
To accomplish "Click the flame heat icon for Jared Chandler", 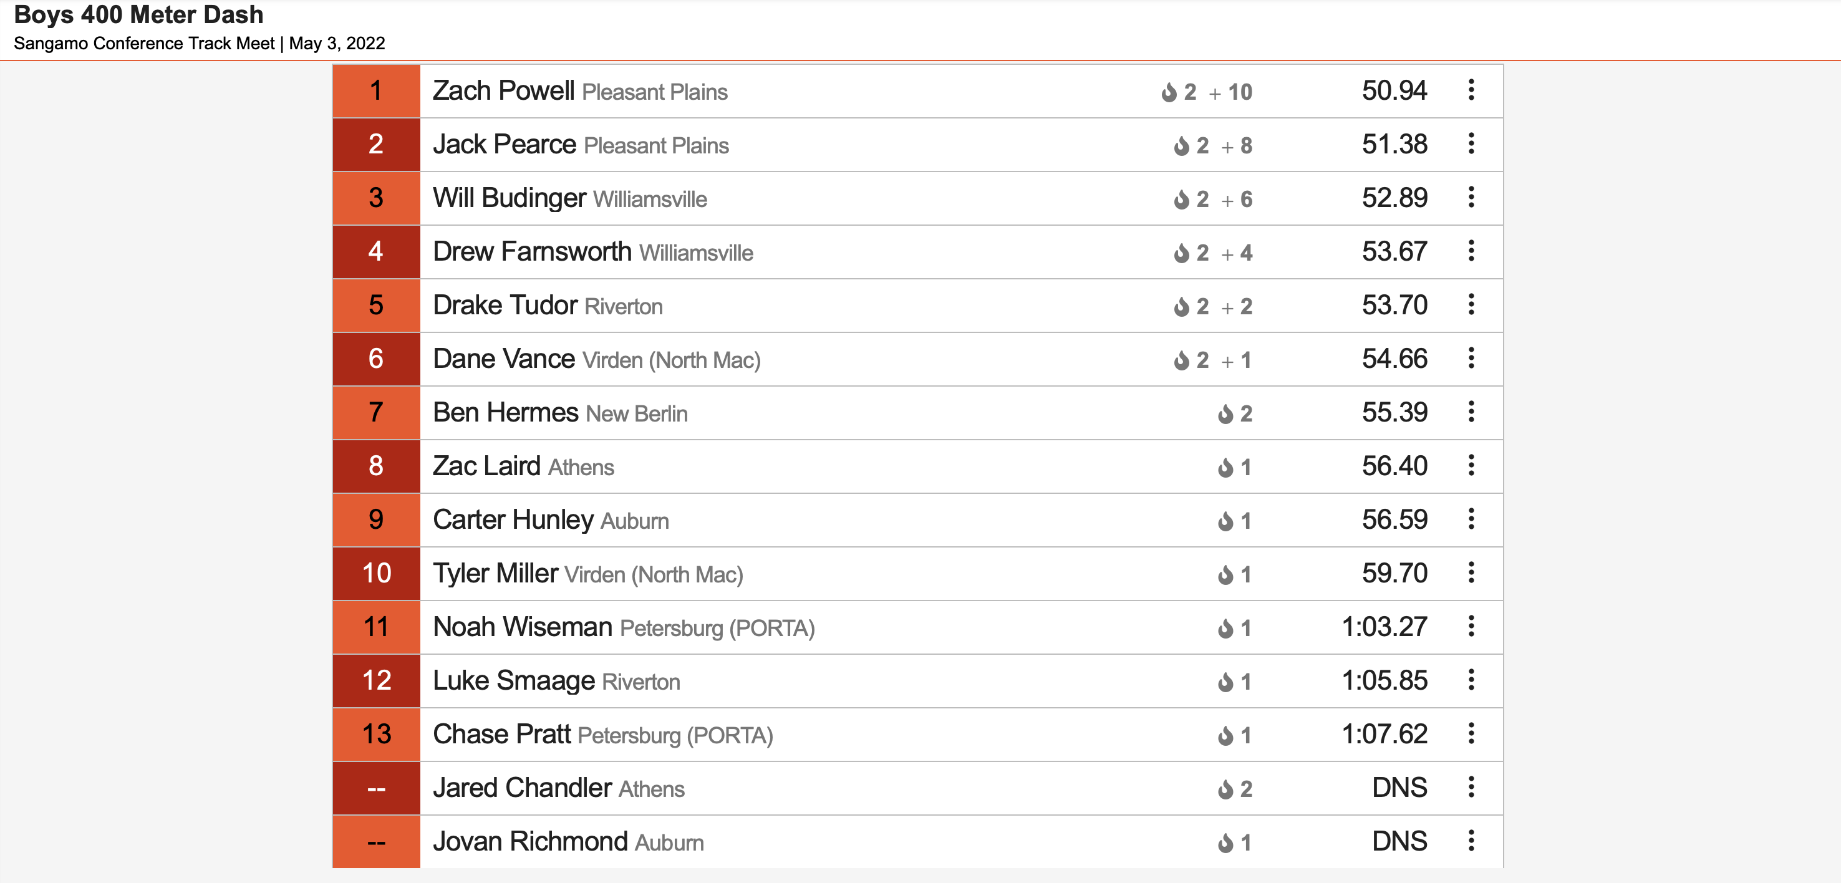I will click(1225, 789).
